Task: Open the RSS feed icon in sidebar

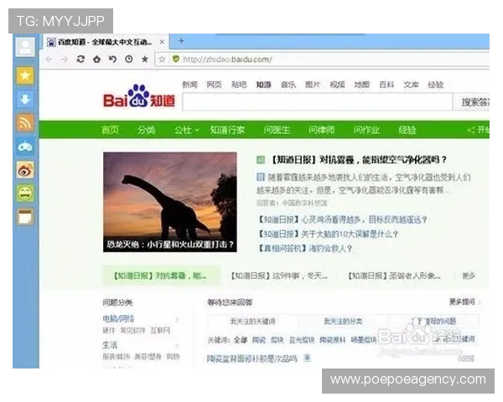Action: pyautogui.click(x=25, y=123)
